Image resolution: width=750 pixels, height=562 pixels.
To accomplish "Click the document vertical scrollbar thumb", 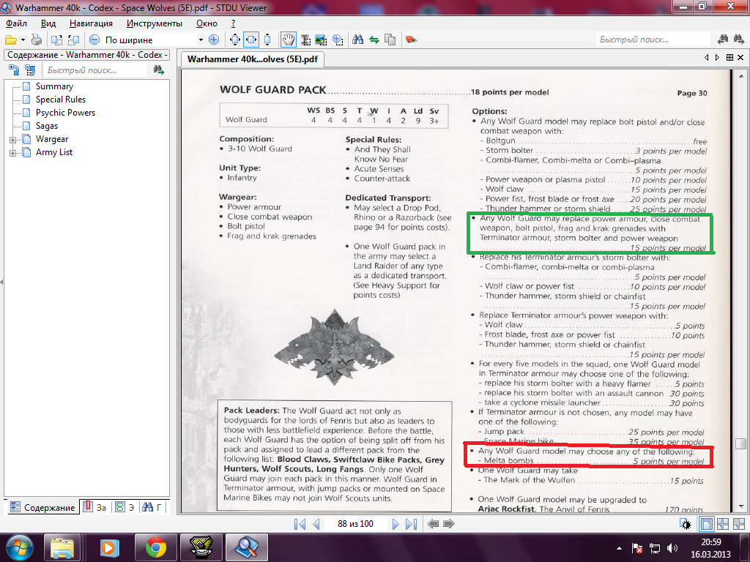I will click(740, 443).
